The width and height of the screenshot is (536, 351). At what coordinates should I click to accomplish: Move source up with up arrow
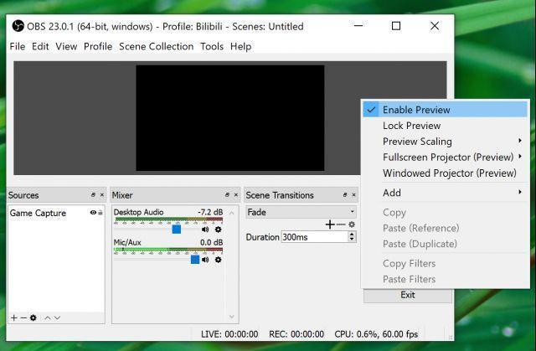pyautogui.click(x=48, y=317)
